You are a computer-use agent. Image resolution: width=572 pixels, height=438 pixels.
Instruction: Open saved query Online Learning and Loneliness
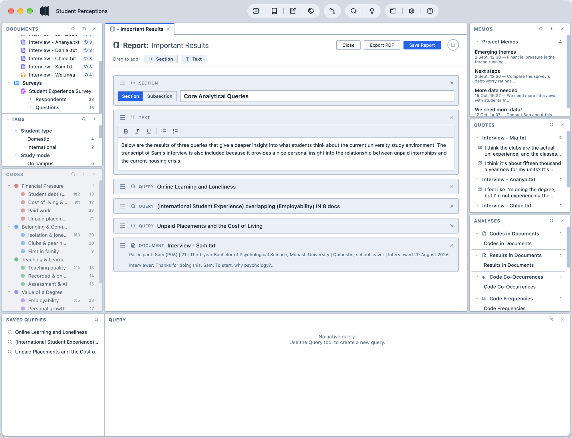pyautogui.click(x=51, y=332)
